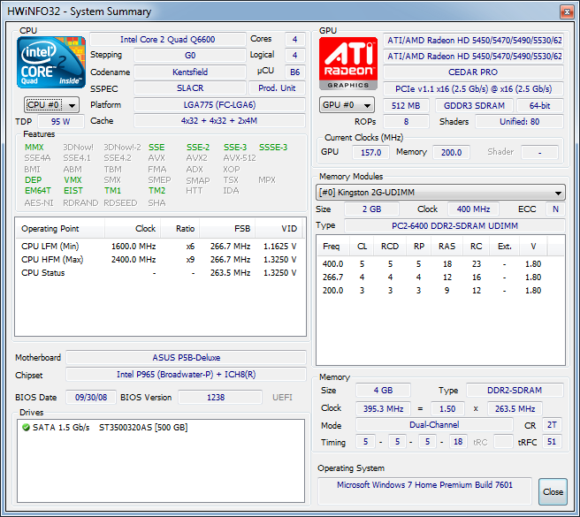Click the greyed UEFI label
580x517 pixels.
[x=282, y=397]
